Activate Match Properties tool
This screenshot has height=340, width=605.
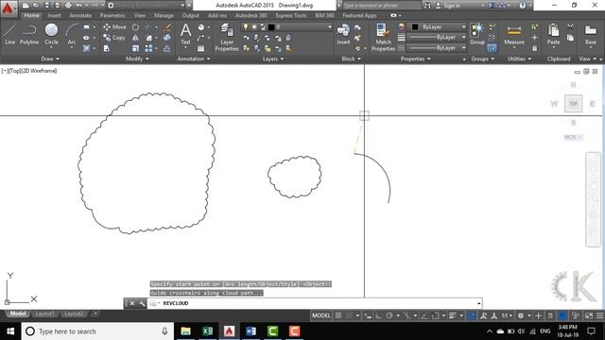pyautogui.click(x=383, y=37)
